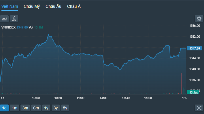Switch to the Việt Nam tab
This screenshot has height=114, width=204.
(10, 6)
